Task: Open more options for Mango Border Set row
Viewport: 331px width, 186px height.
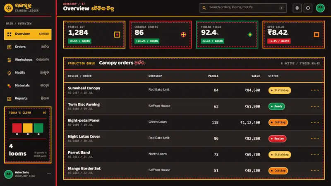Action: tap(315, 171)
